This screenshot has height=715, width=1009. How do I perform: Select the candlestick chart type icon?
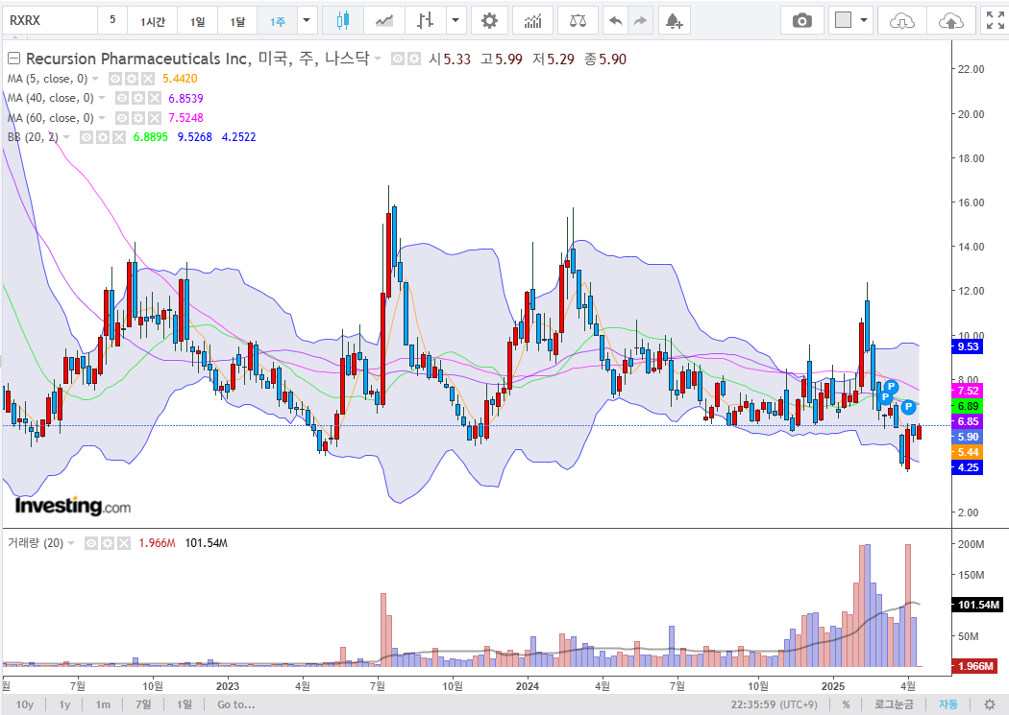[343, 21]
